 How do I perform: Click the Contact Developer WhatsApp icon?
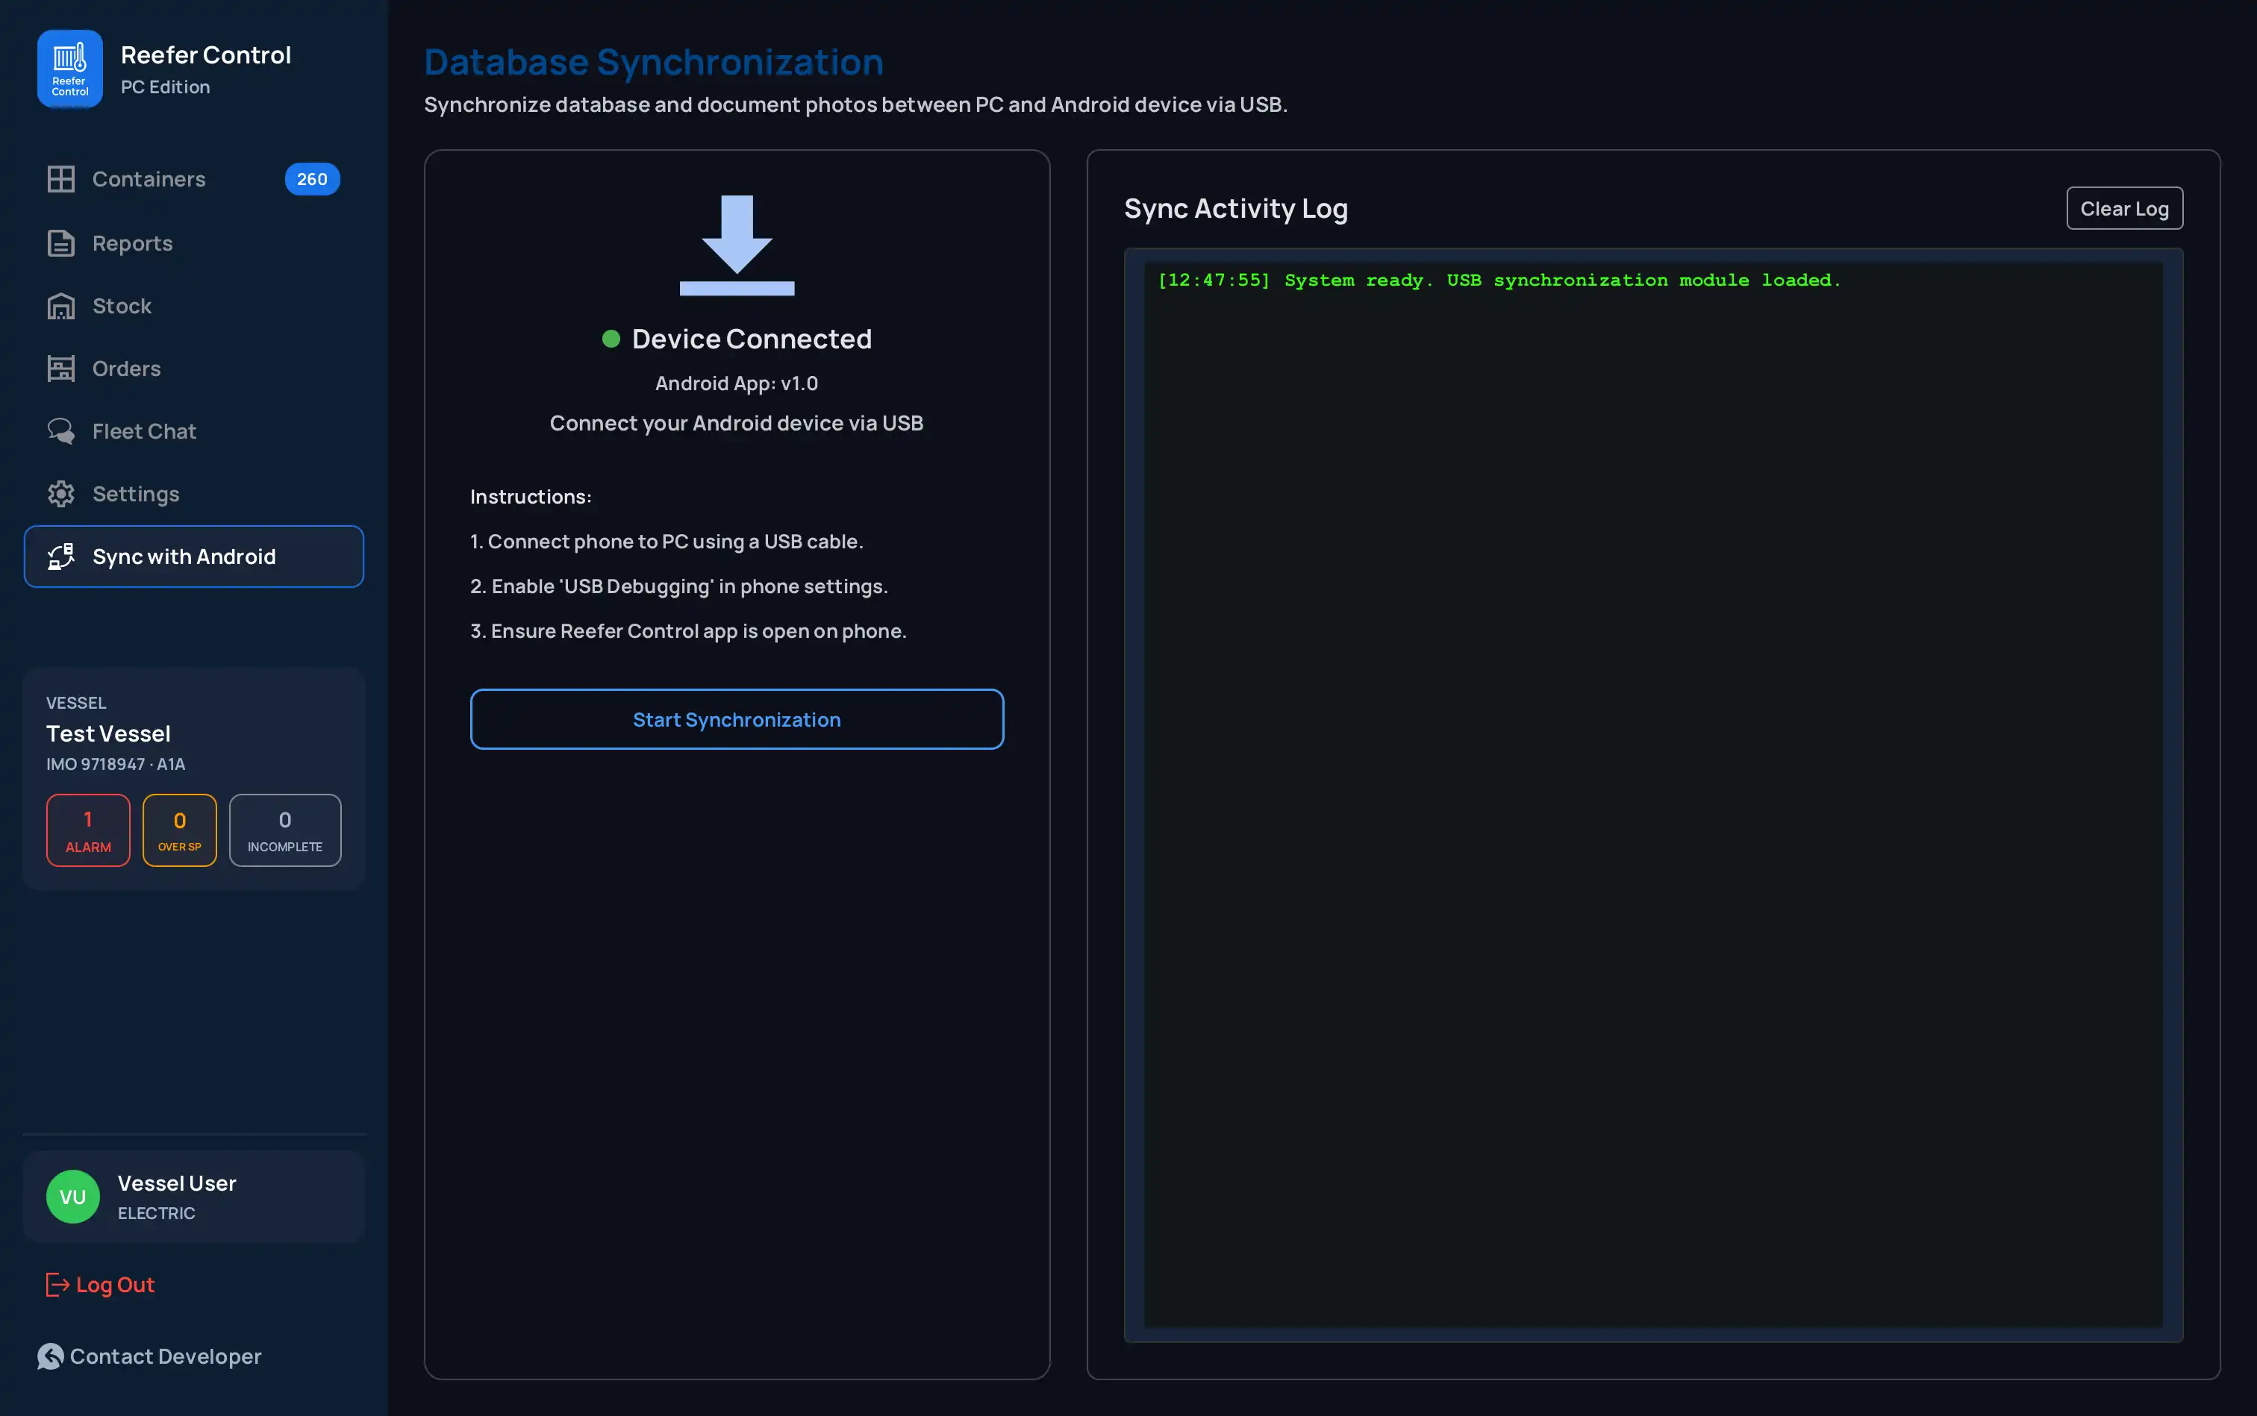point(51,1356)
